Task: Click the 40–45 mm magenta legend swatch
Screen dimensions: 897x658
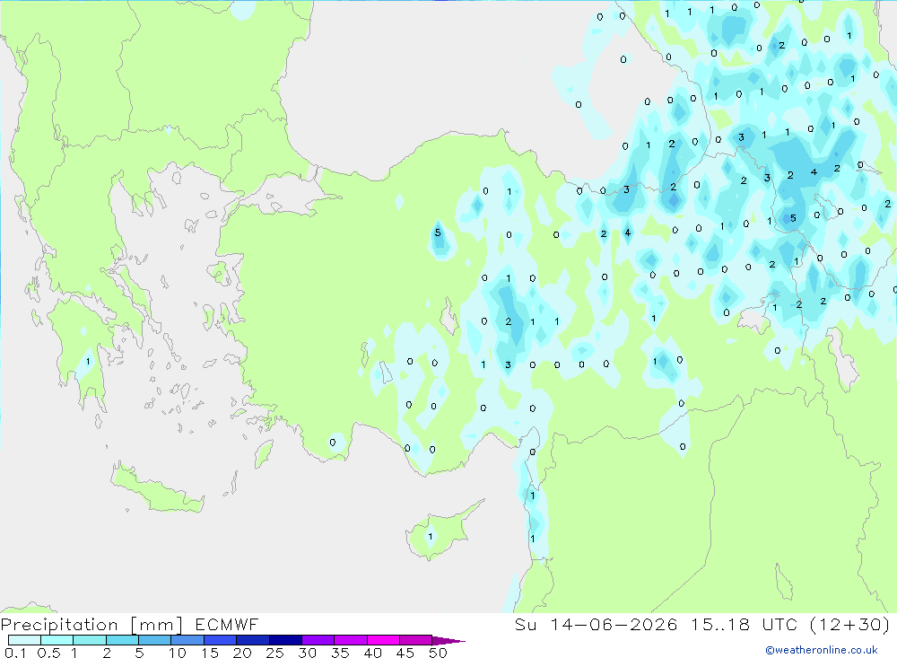Action: (383, 640)
